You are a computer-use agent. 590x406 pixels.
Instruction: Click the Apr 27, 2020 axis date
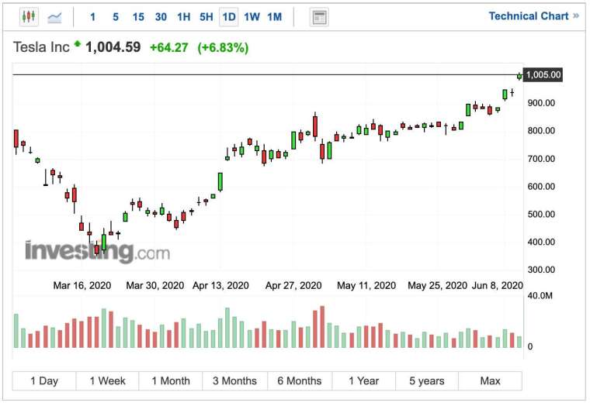[x=293, y=285]
